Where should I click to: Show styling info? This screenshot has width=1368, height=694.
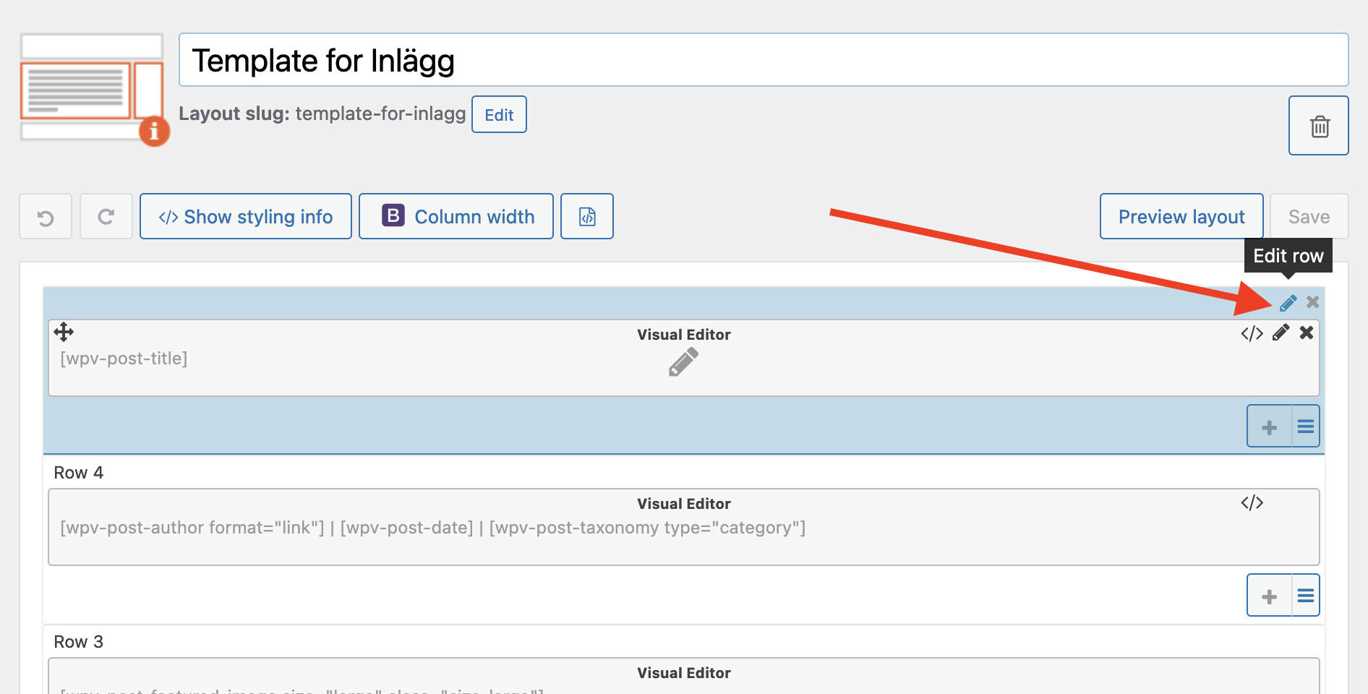tap(246, 216)
